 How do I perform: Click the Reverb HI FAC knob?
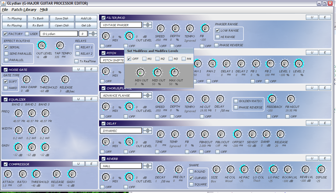(244, 170)
